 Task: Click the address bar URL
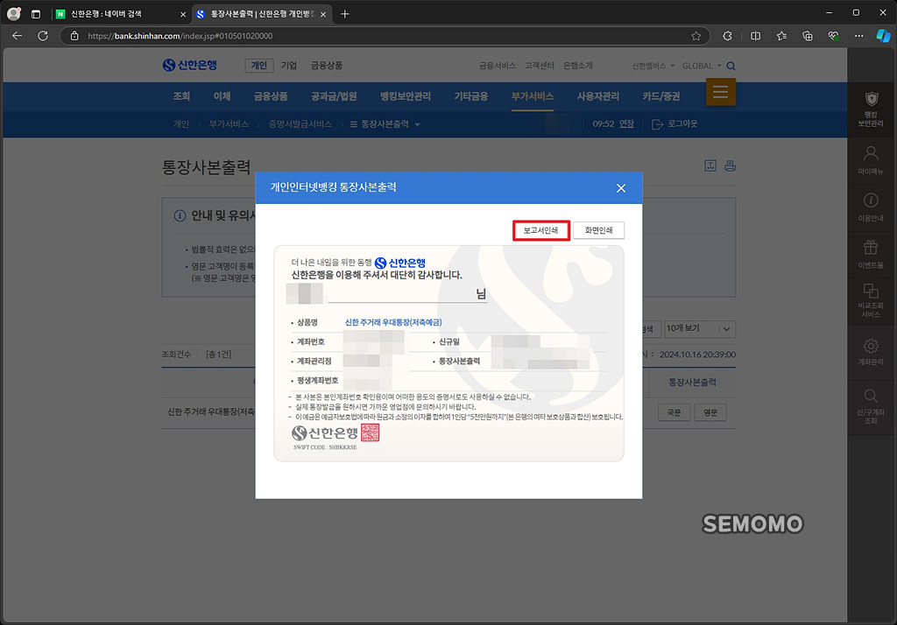(180, 36)
